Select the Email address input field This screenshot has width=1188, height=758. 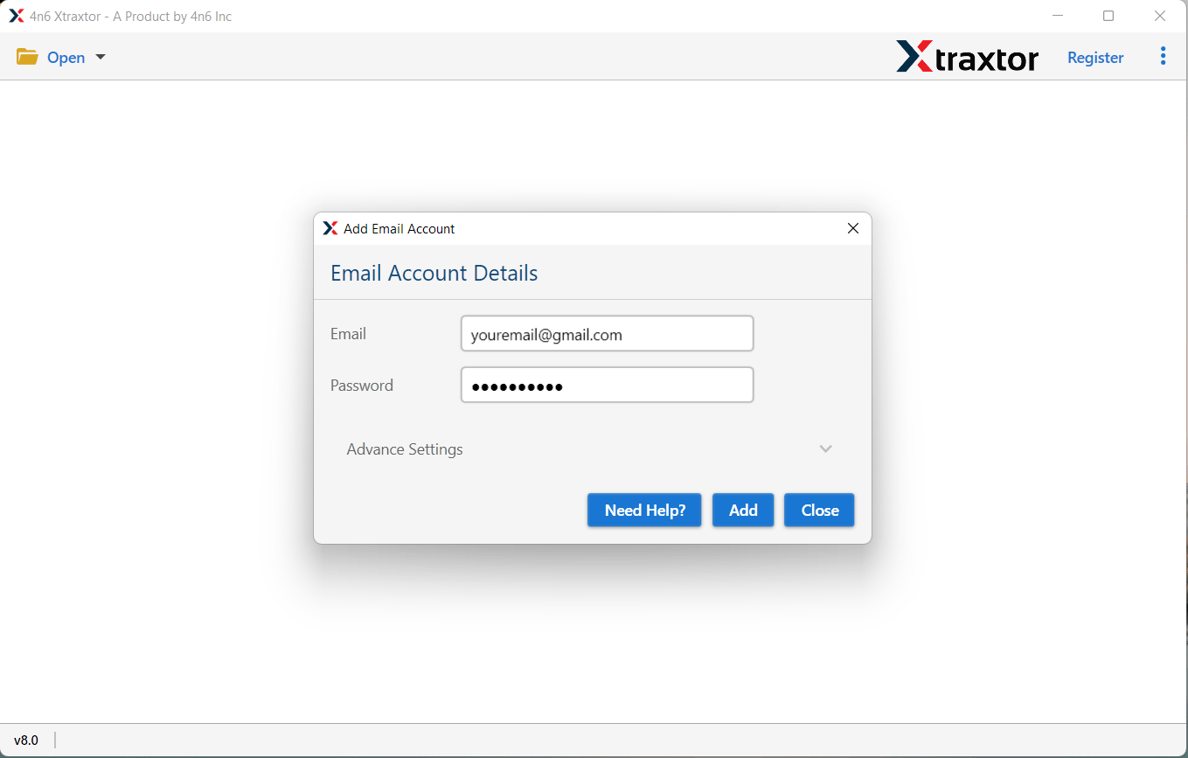607,333
